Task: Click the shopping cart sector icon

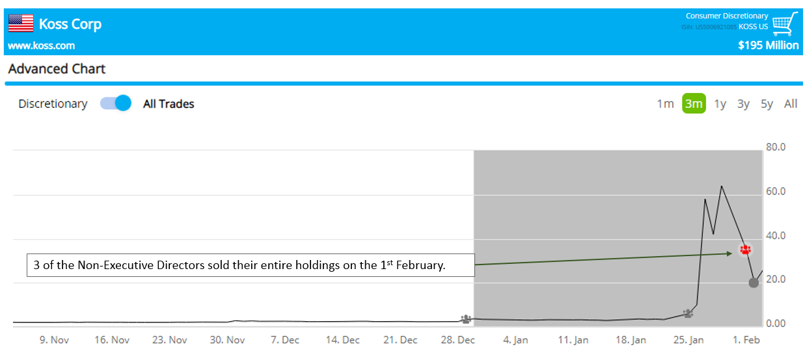Action: tap(785, 24)
